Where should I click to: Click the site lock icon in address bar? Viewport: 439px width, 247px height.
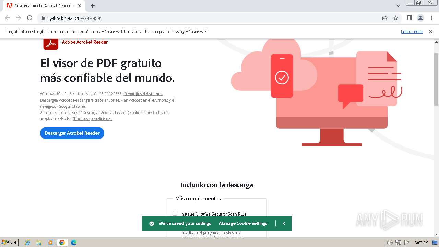[43, 18]
